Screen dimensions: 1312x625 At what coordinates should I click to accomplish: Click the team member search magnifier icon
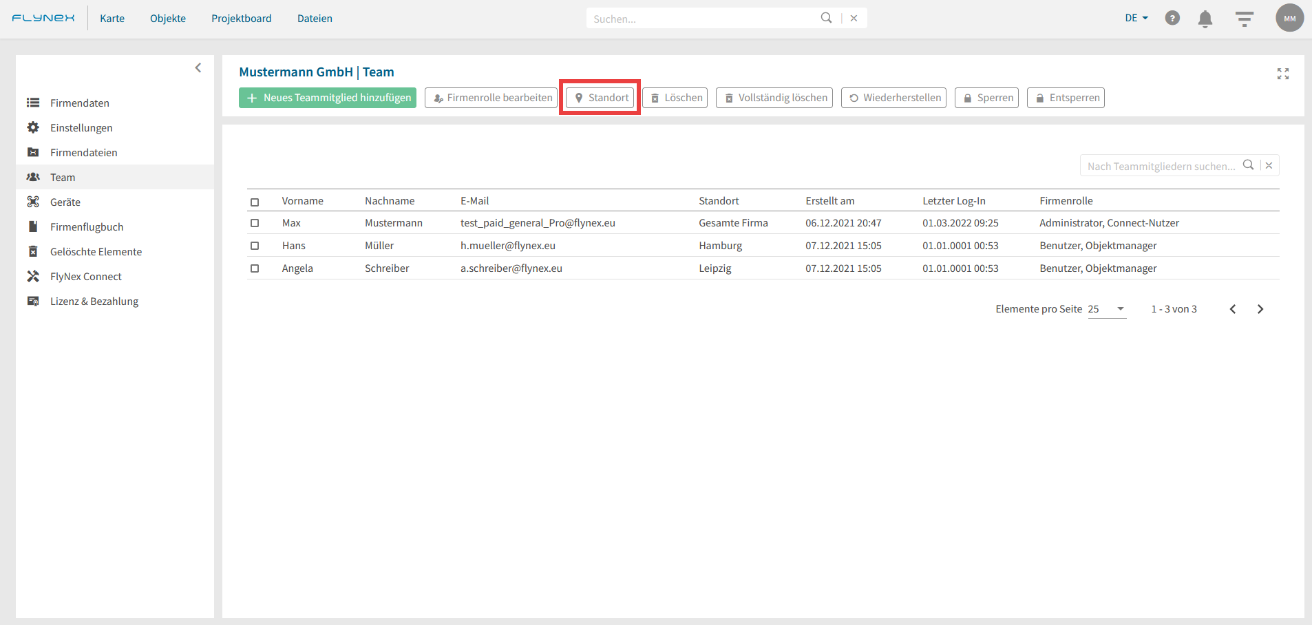[1248, 165]
